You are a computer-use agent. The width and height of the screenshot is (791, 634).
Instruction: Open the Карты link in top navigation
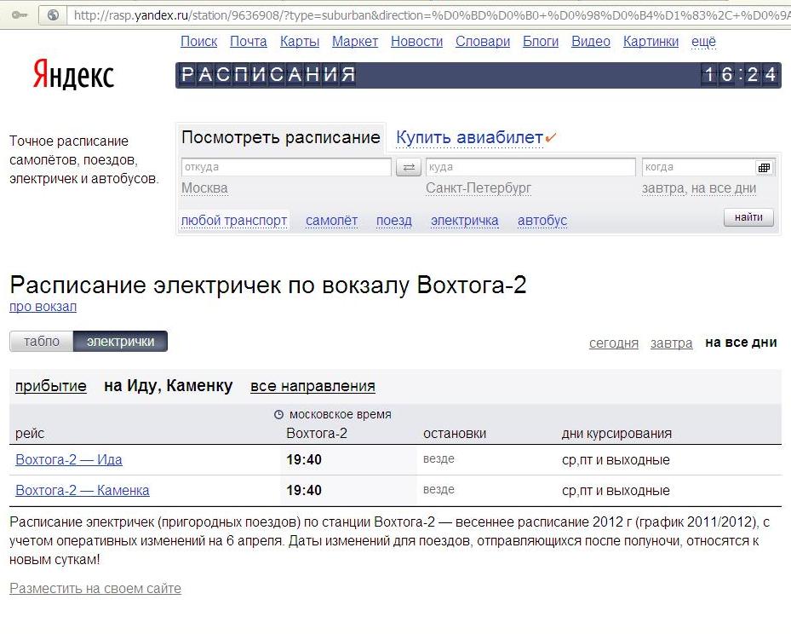[x=300, y=41]
